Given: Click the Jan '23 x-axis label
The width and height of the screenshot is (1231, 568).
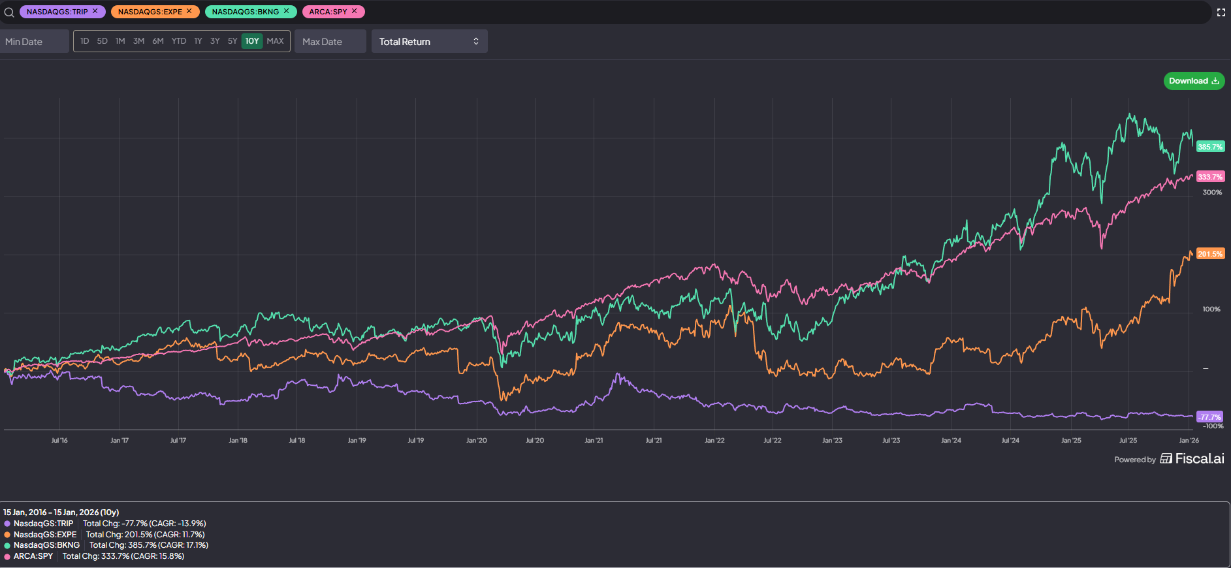Looking at the screenshot, I should click(x=832, y=441).
